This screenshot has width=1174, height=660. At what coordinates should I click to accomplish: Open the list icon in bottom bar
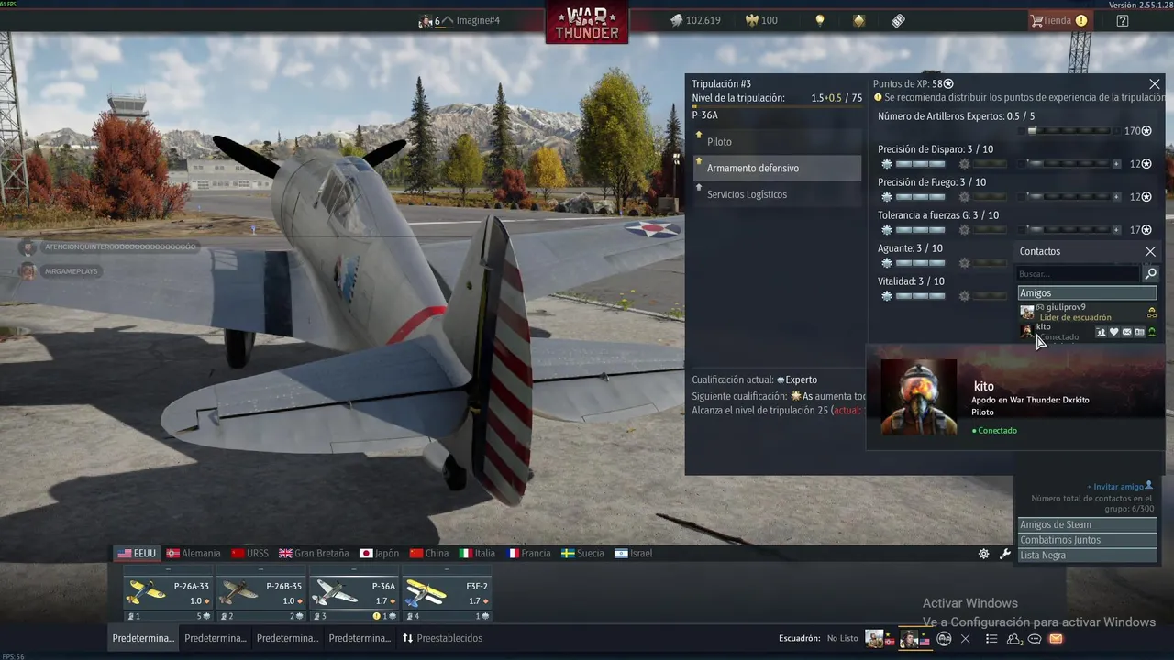991,639
